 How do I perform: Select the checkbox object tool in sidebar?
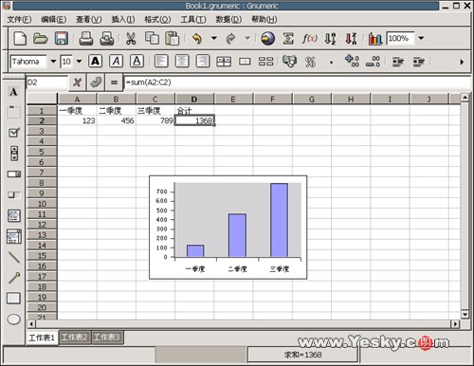tap(14, 133)
